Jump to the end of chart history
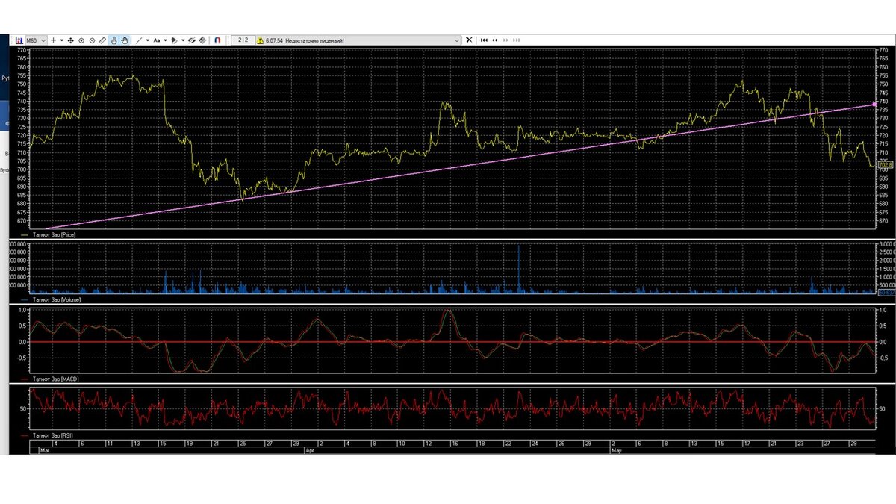This screenshot has height=504, width=896. click(516, 40)
